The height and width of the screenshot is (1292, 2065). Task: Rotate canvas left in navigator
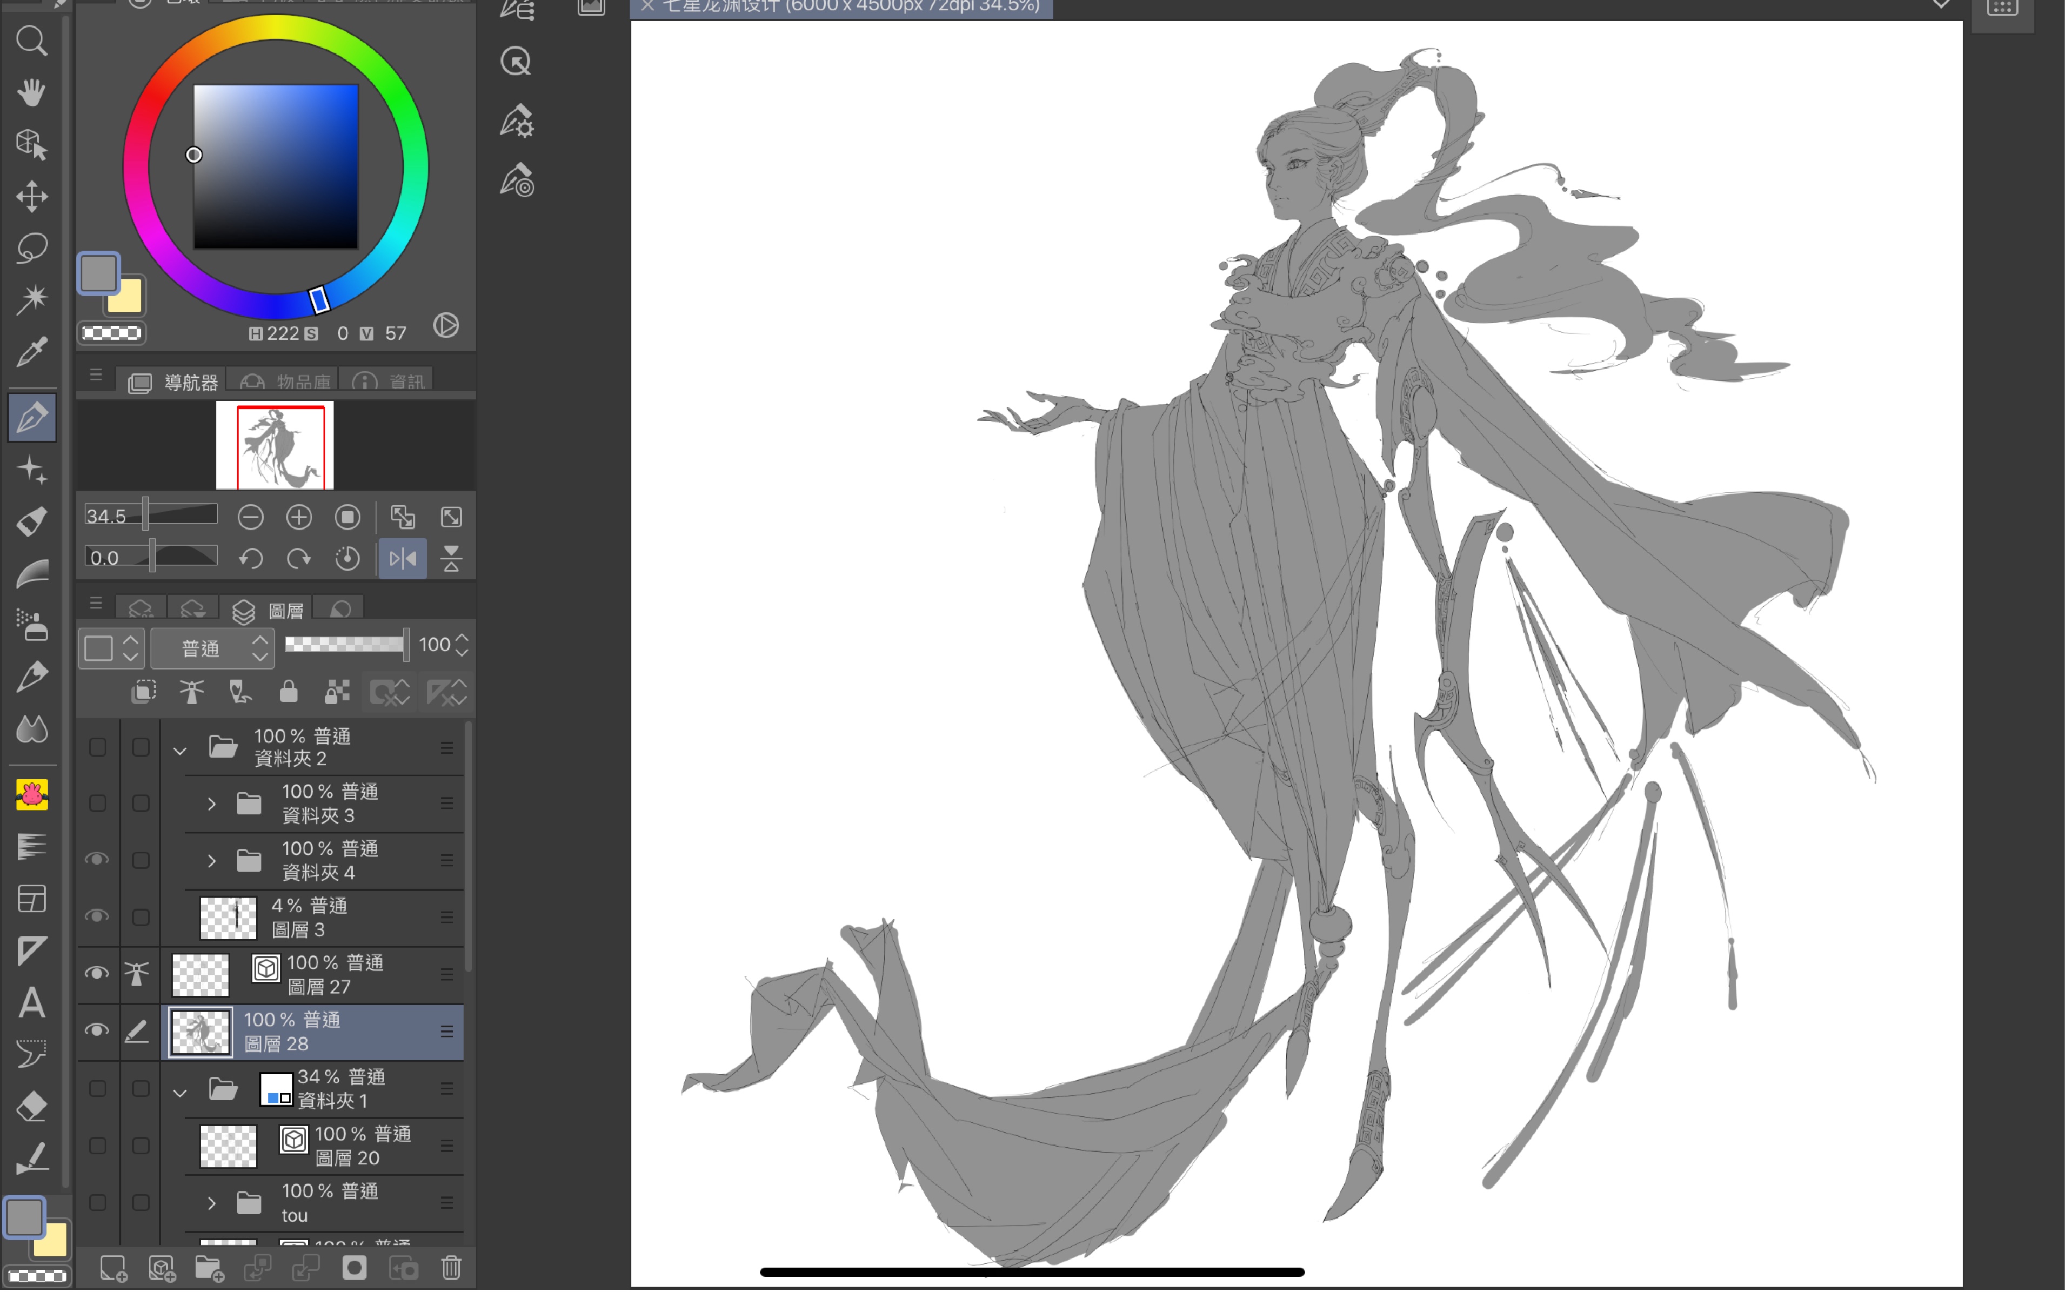pos(250,559)
